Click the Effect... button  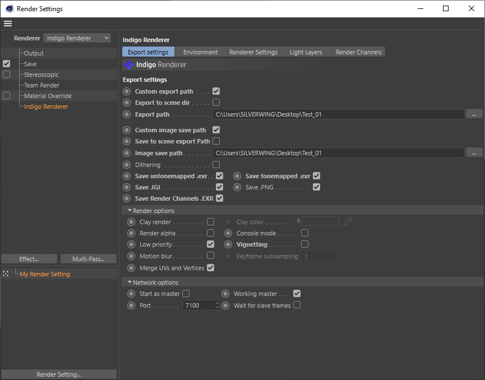point(29,259)
